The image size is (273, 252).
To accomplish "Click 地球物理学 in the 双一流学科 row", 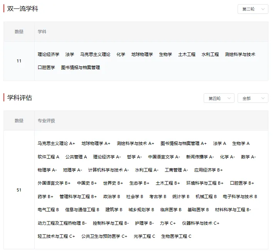I will (x=142, y=54).
